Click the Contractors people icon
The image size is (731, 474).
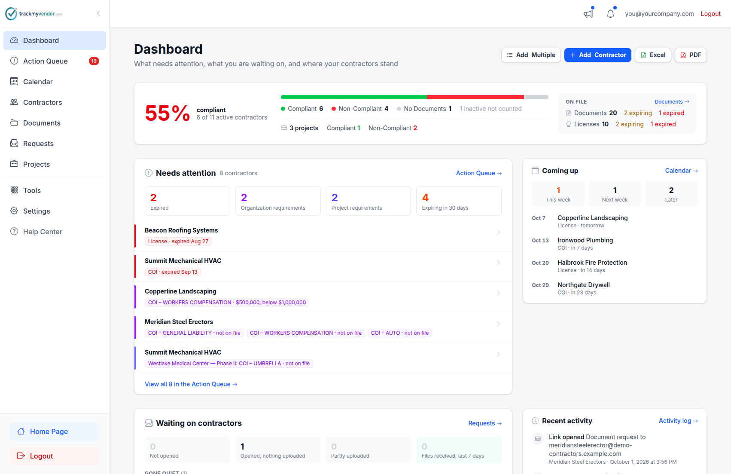(x=14, y=102)
